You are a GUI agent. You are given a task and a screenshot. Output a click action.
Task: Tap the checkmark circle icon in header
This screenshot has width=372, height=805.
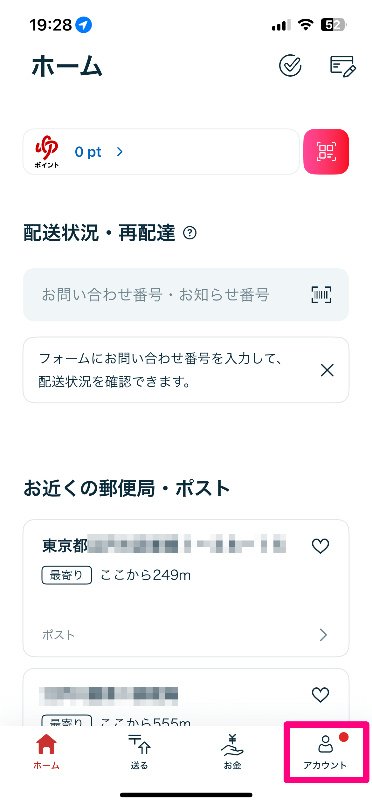[x=290, y=65]
